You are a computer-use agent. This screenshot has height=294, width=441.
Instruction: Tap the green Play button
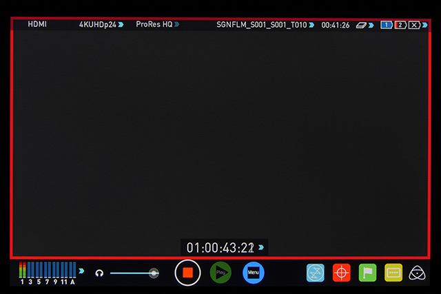tap(220, 273)
